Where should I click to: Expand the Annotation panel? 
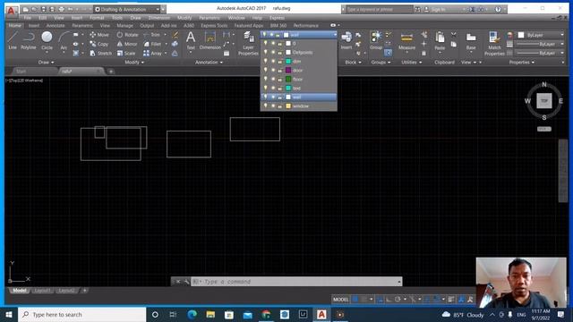coord(209,63)
